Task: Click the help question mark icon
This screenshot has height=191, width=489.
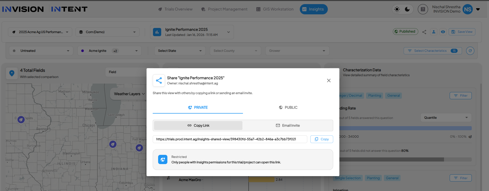Action: coord(423,9)
